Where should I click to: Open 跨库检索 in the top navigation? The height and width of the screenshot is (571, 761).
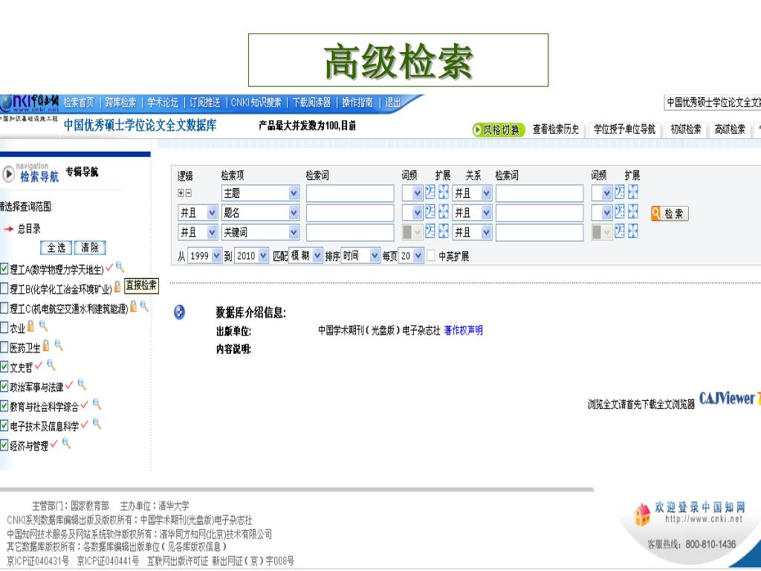(x=121, y=103)
